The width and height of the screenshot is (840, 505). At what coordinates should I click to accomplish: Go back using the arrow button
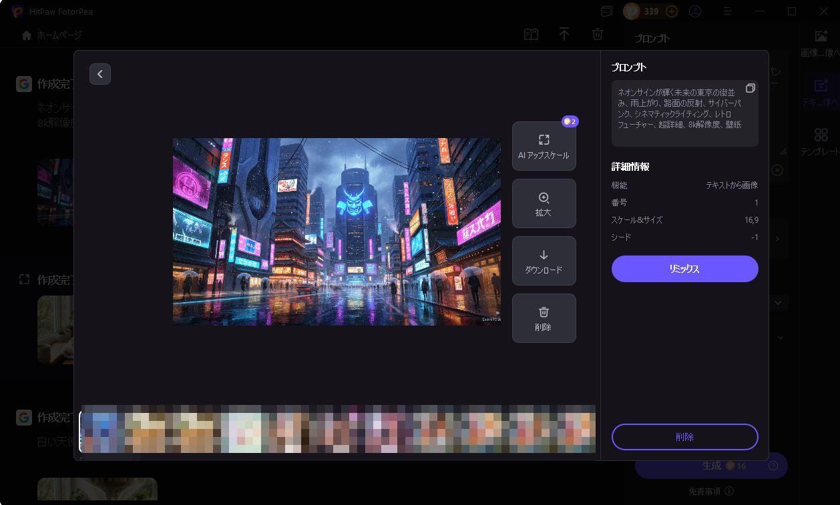(100, 73)
